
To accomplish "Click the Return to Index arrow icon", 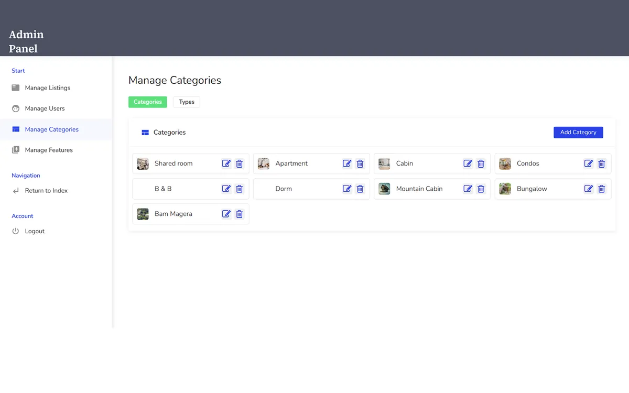I will tap(16, 191).
